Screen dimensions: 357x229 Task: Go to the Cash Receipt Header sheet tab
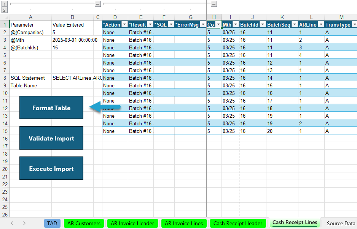(238, 223)
